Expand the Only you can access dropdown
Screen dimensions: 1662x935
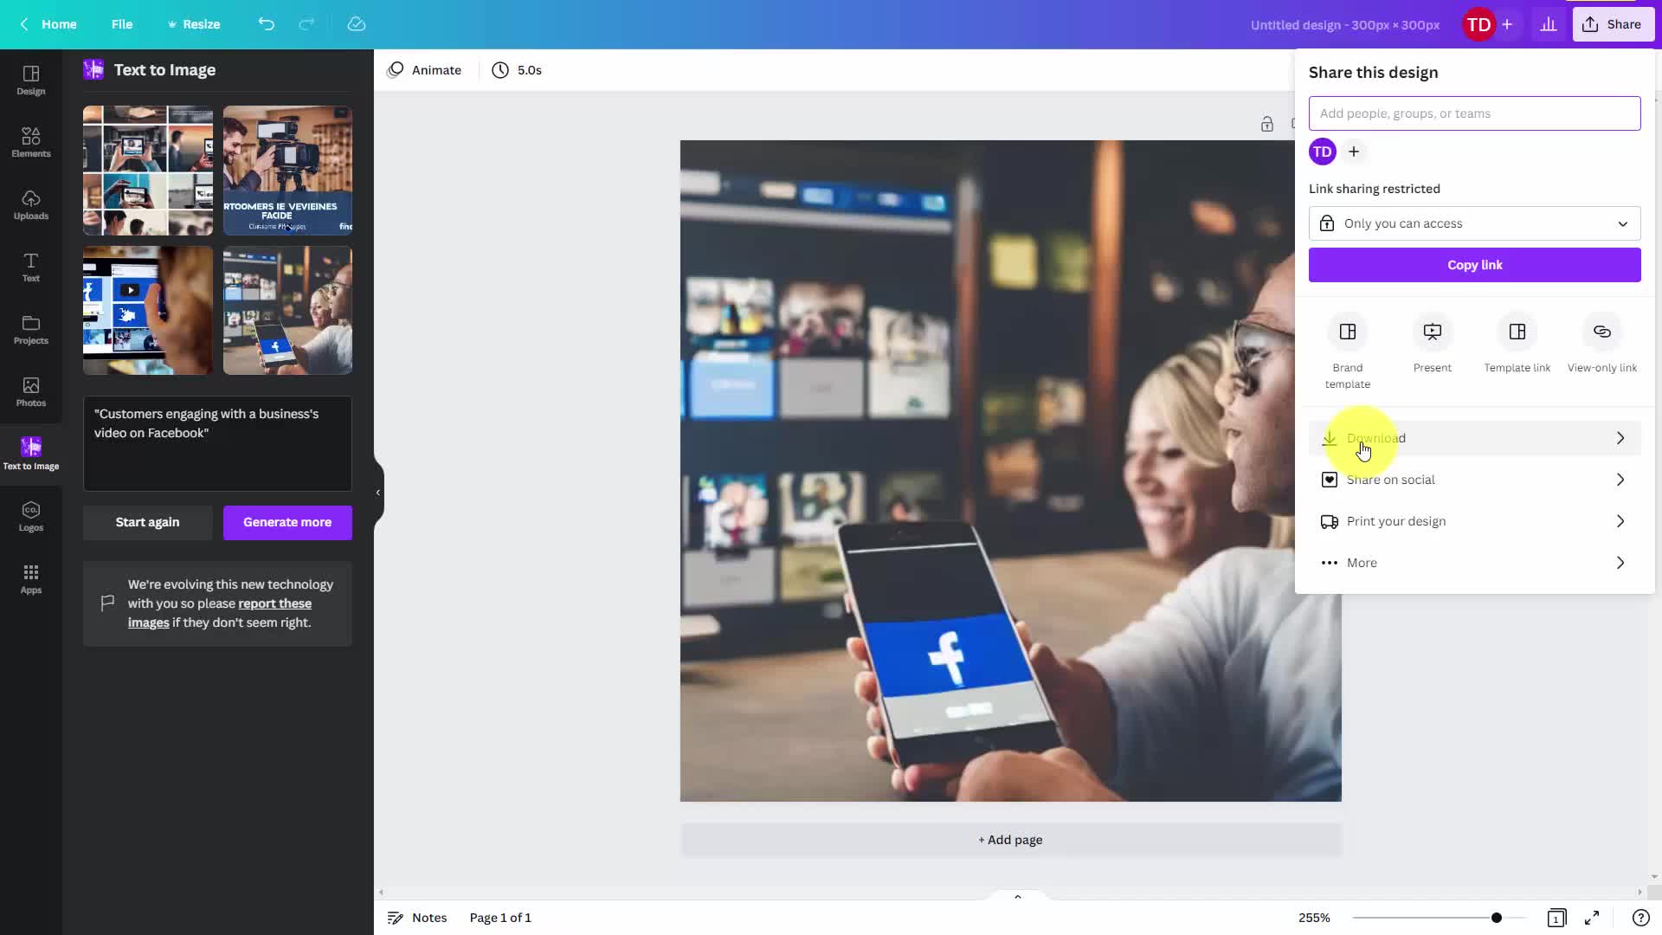1474,223
